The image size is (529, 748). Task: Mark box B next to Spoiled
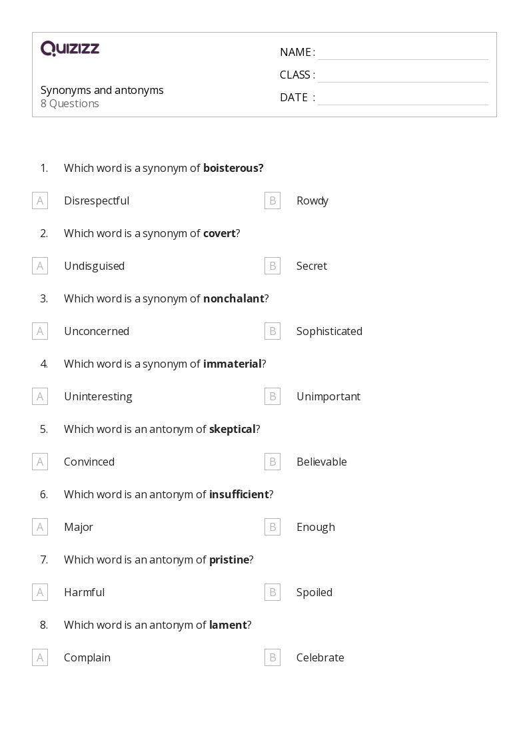(272, 592)
